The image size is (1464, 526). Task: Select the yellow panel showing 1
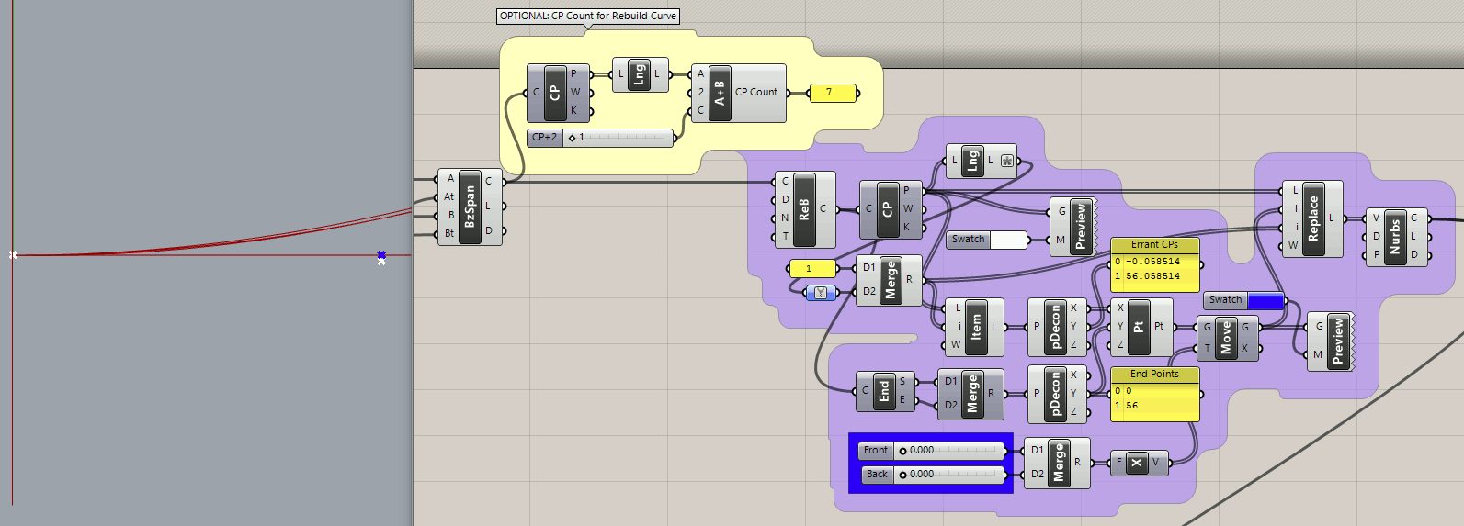(x=812, y=269)
